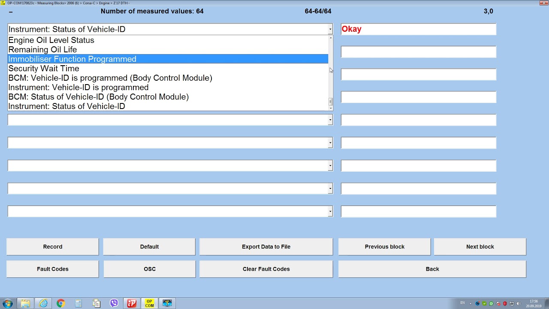Open the notepad-style taskbar icon beside Chrome

click(x=78, y=303)
